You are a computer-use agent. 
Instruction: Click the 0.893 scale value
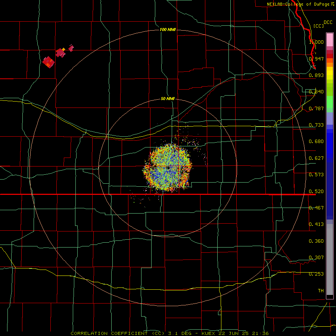click(x=316, y=75)
